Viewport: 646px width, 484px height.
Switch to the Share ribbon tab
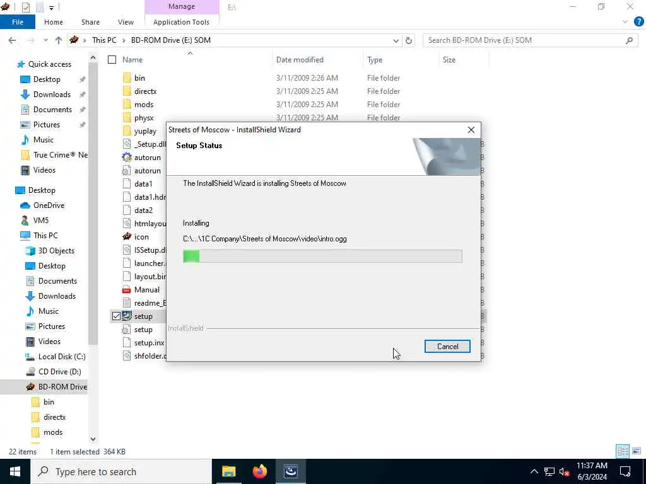(90, 22)
